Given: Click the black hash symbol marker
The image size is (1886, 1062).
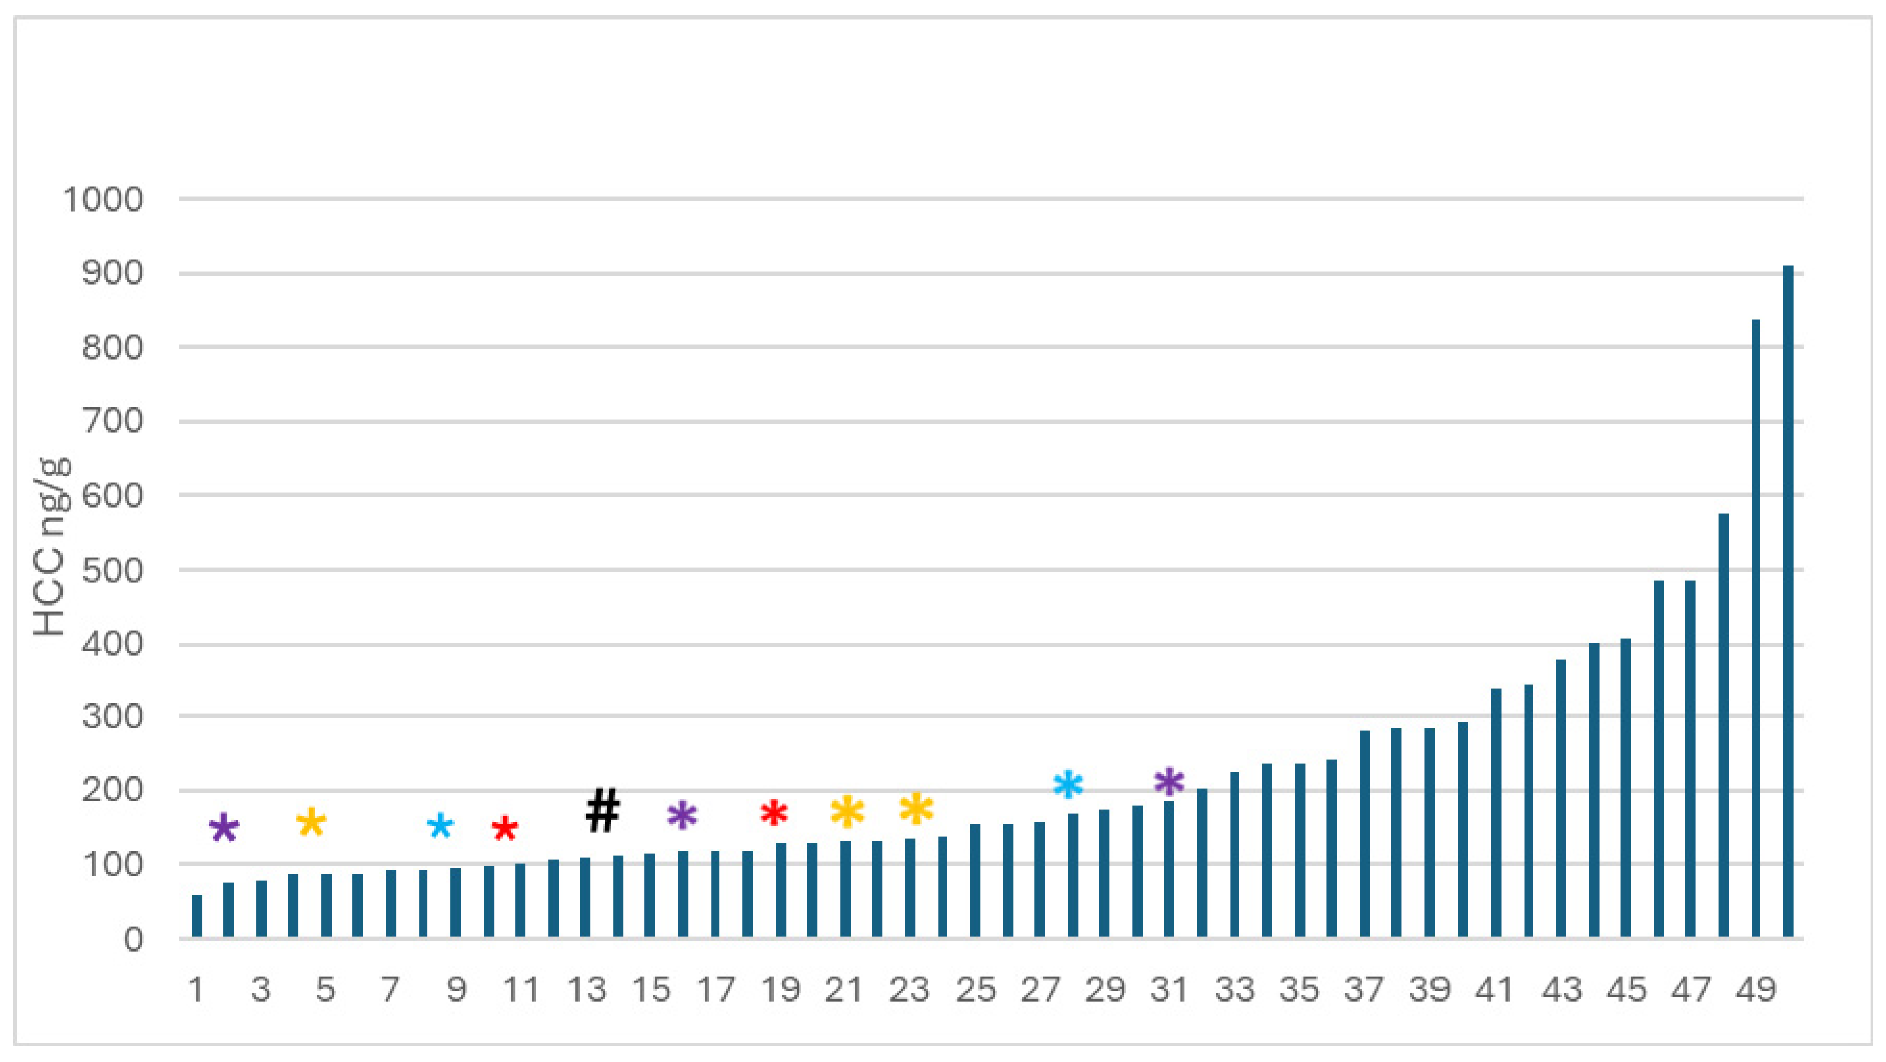Looking at the screenshot, I should pyautogui.click(x=603, y=810).
